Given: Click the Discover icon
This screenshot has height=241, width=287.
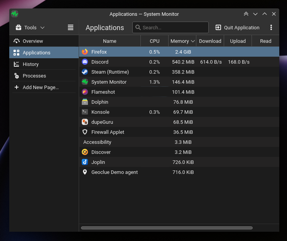Looking at the screenshot, I should 85,152.
